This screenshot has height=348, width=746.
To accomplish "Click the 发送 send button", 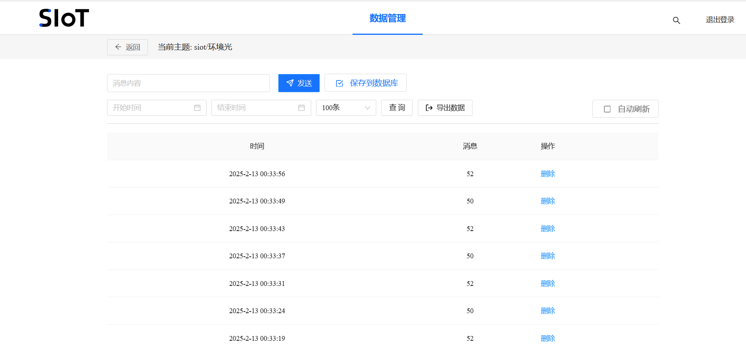I will [x=299, y=83].
